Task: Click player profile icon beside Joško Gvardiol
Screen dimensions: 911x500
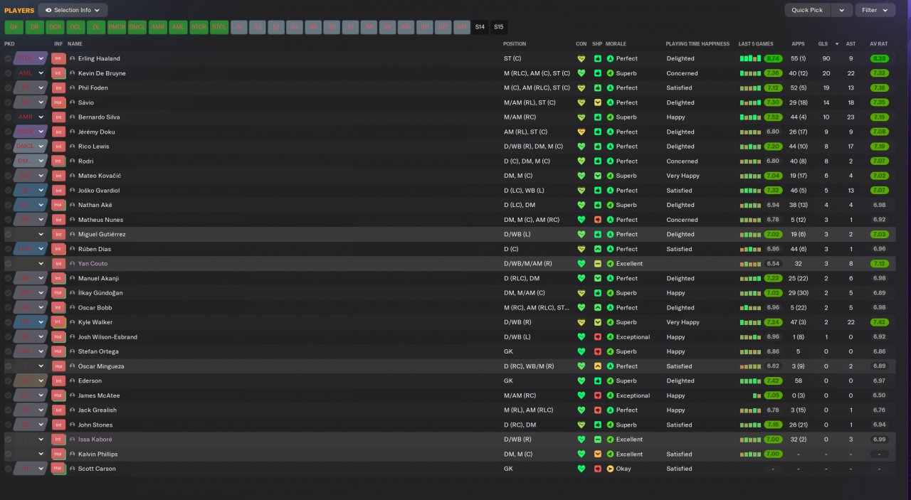Action: click(x=73, y=191)
